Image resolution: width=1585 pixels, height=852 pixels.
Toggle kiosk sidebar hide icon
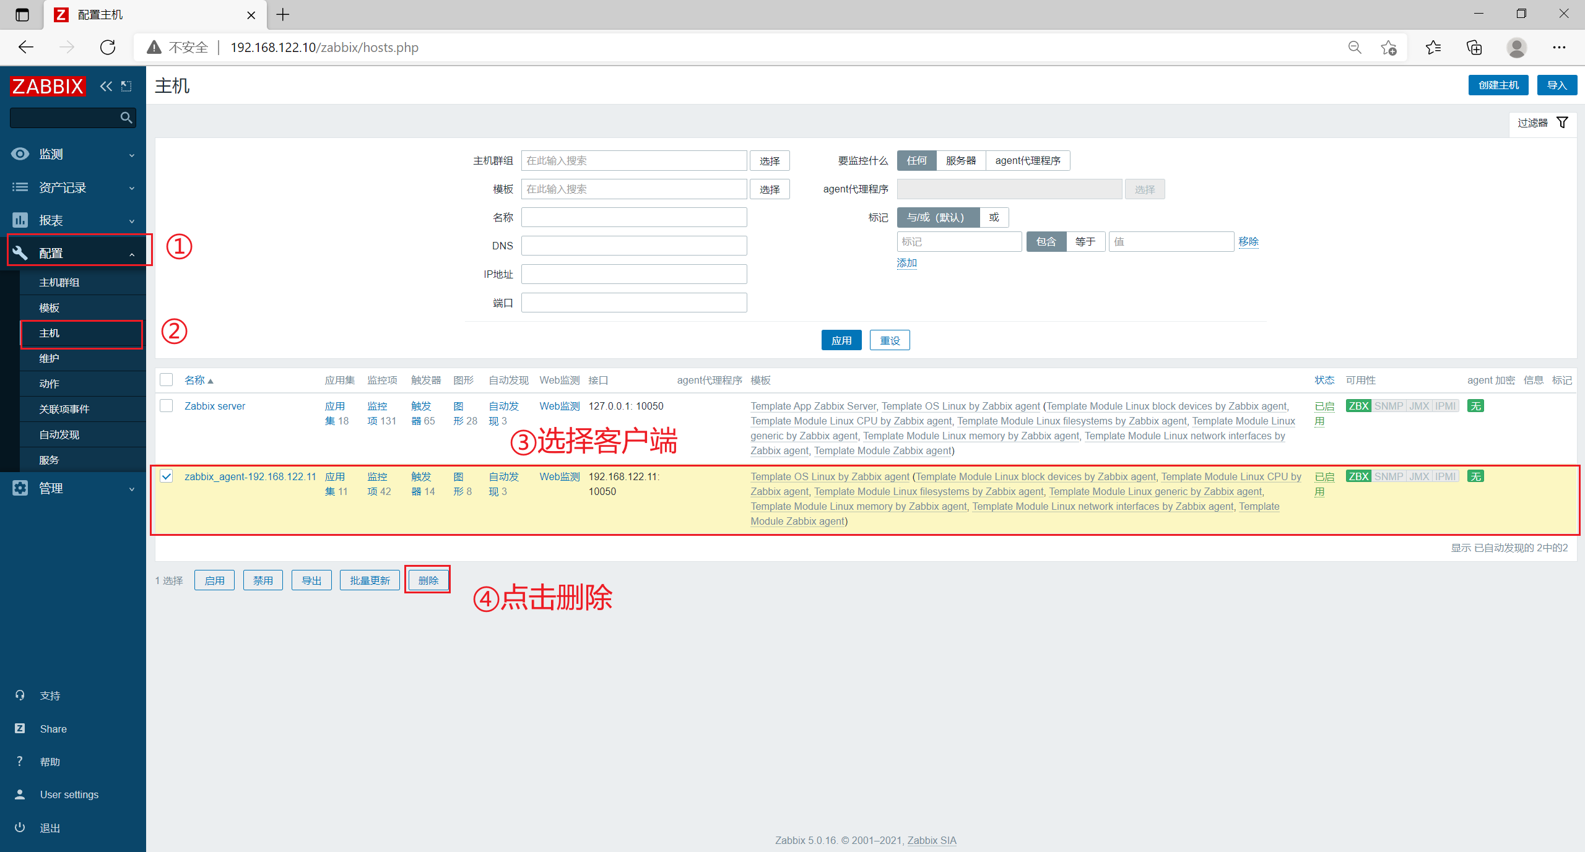[126, 86]
